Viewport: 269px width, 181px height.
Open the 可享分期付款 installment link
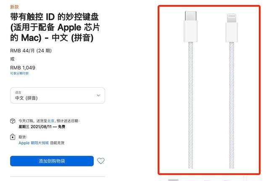pyautogui.click(x=19, y=73)
